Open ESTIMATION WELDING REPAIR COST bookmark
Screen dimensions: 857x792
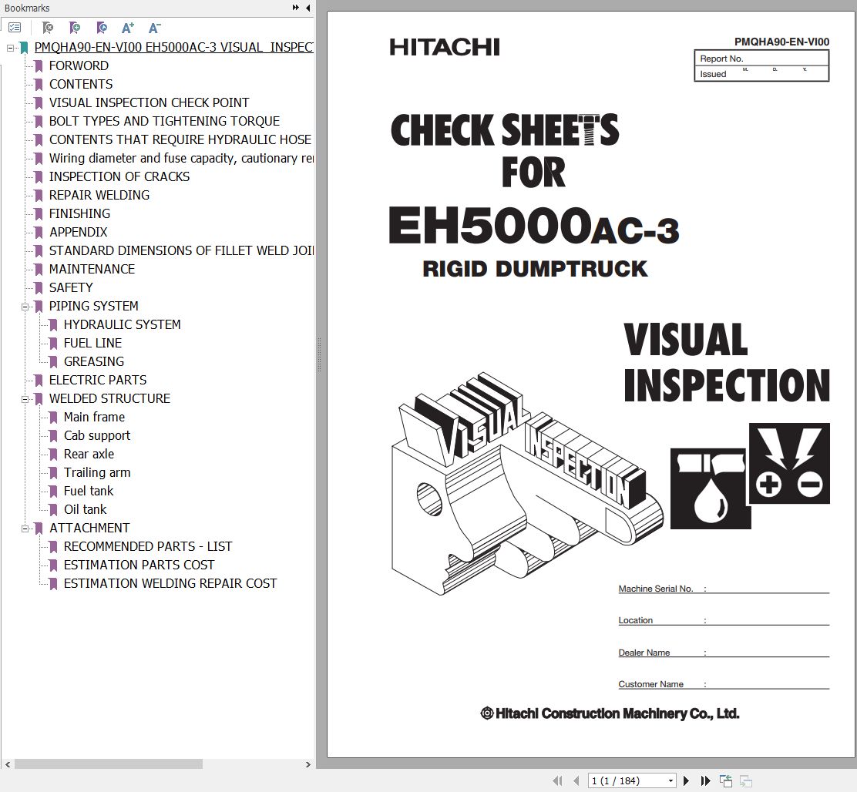click(170, 584)
